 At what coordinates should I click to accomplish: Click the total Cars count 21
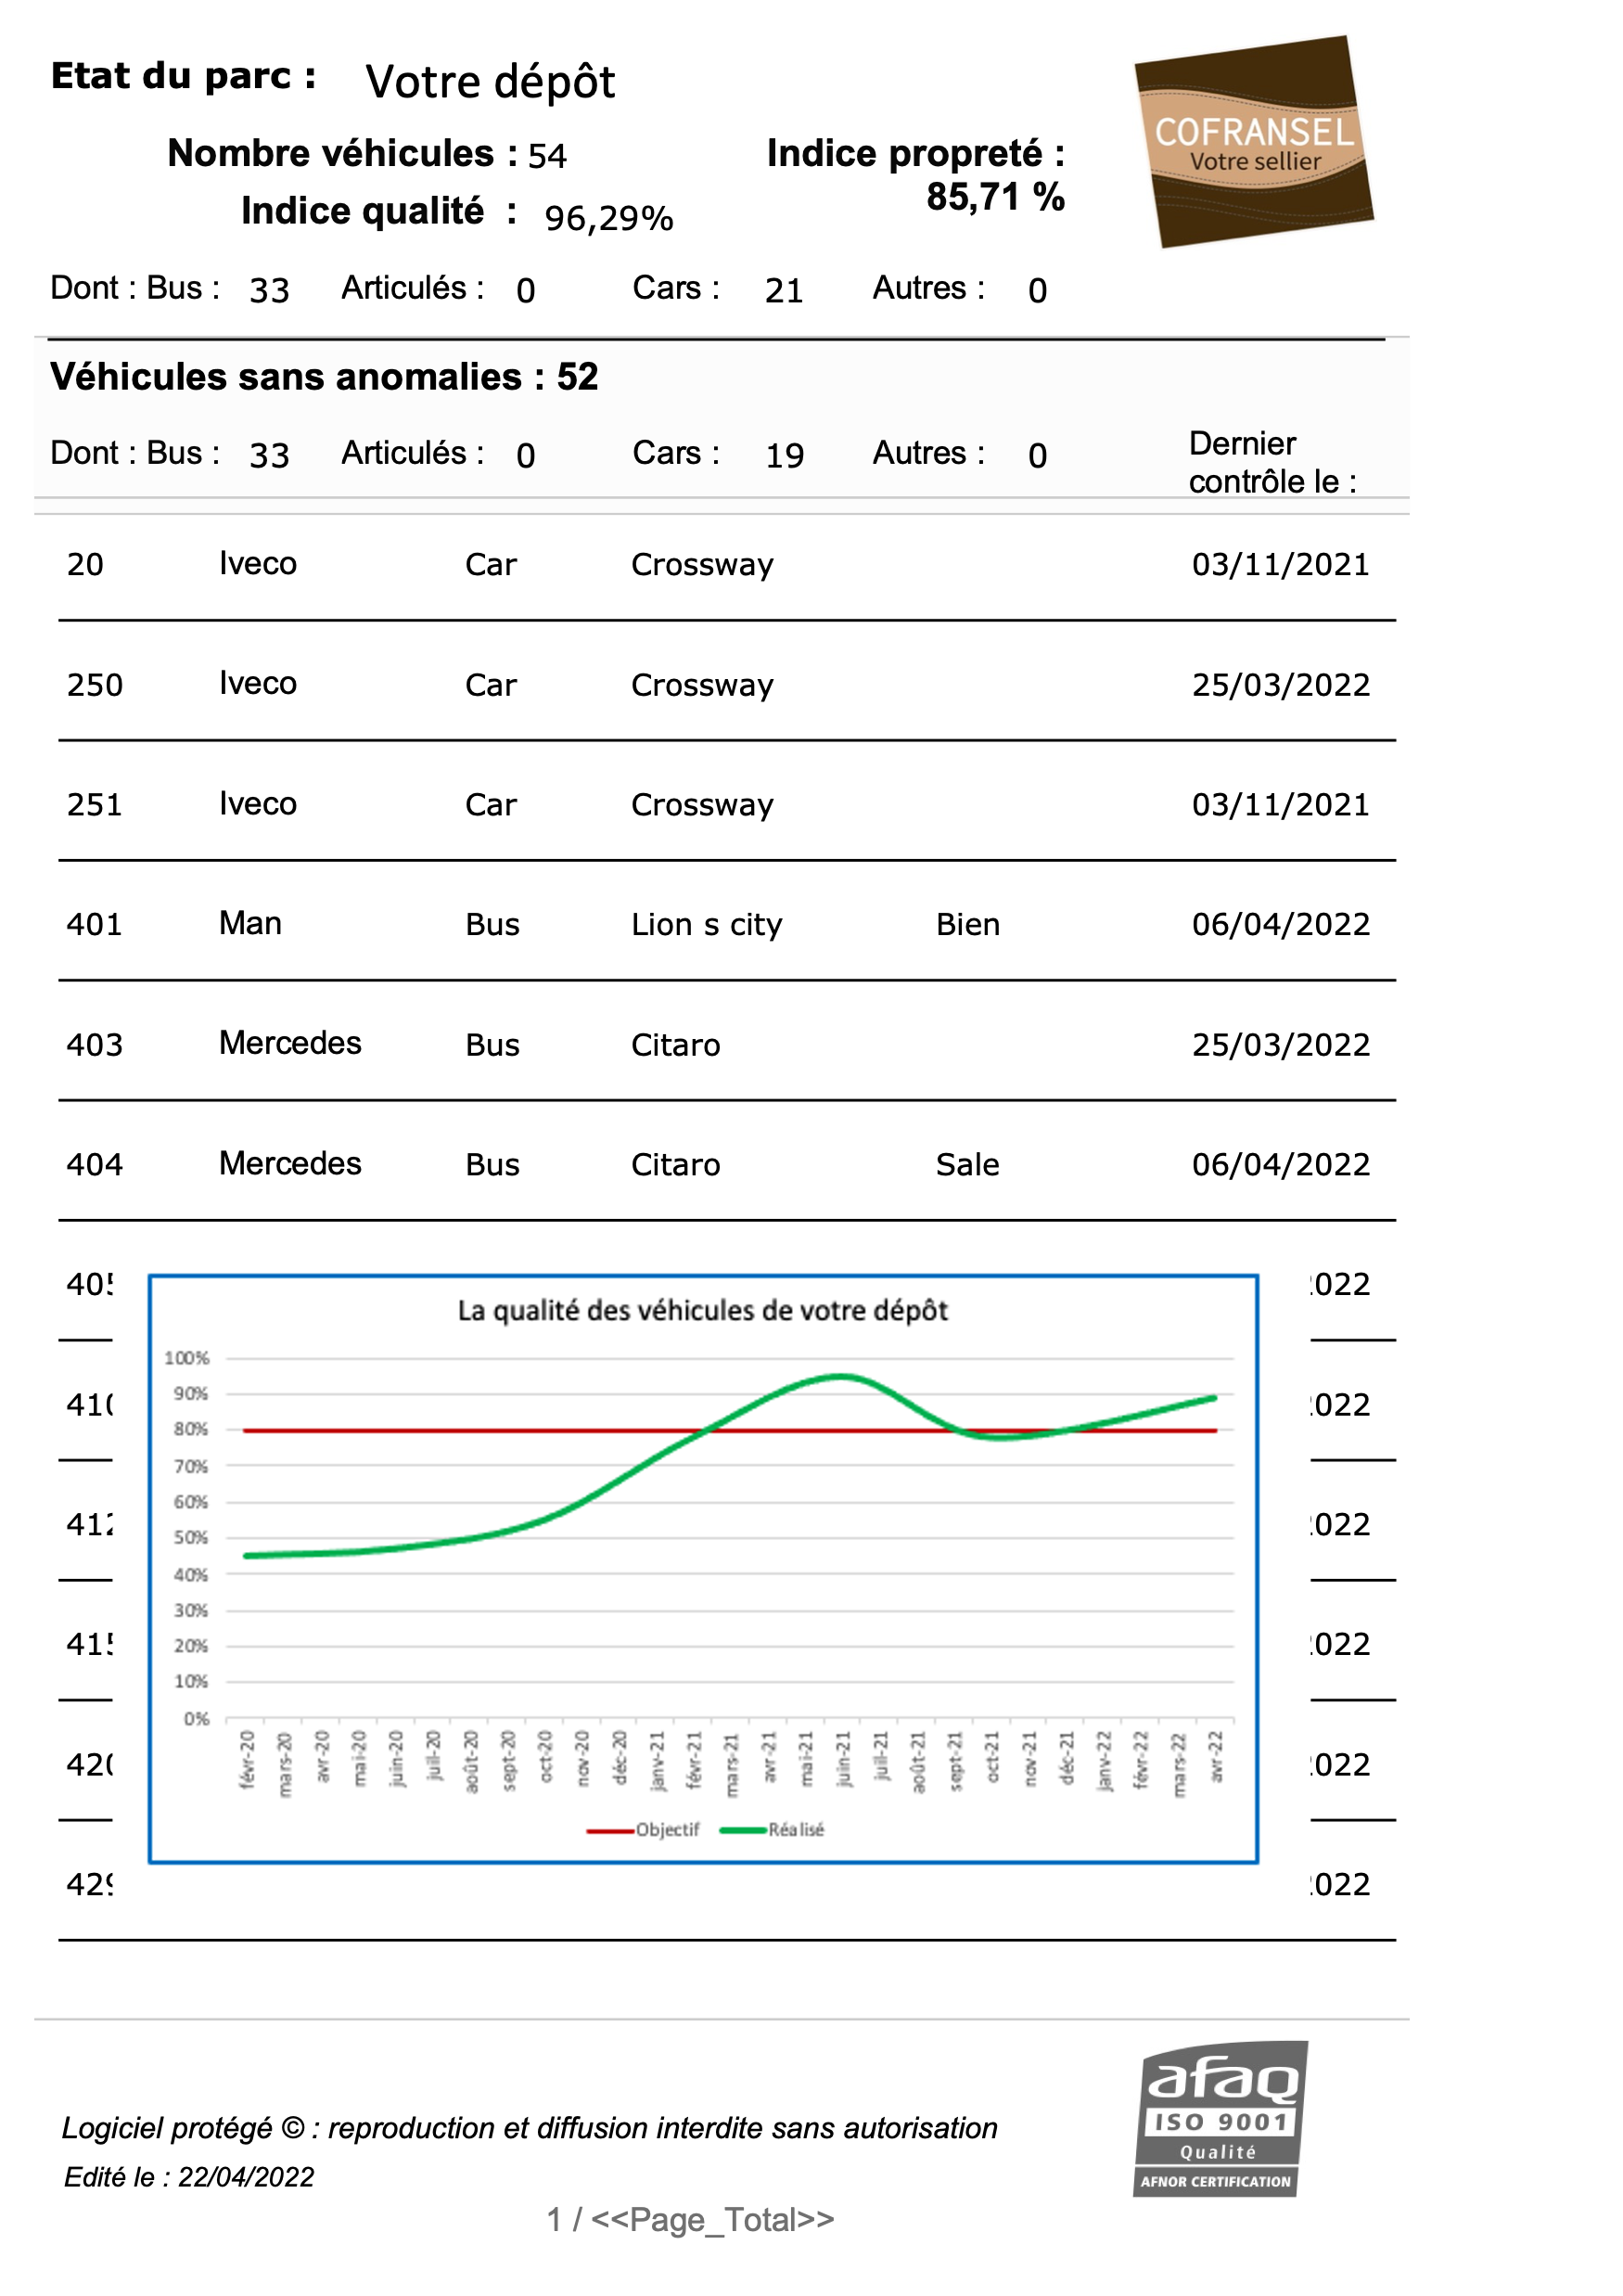click(784, 290)
